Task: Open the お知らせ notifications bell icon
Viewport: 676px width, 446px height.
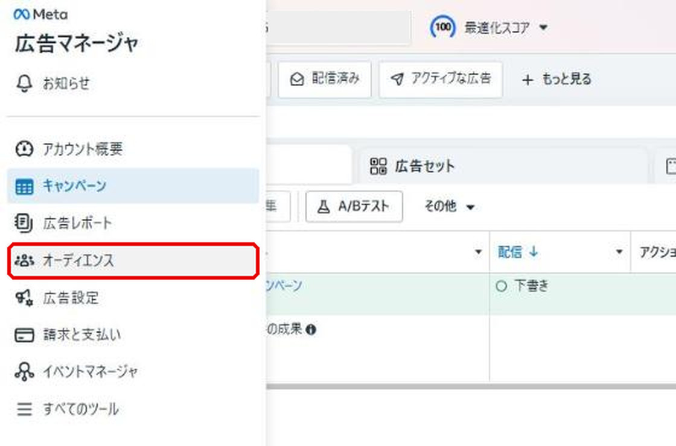Action: click(24, 83)
